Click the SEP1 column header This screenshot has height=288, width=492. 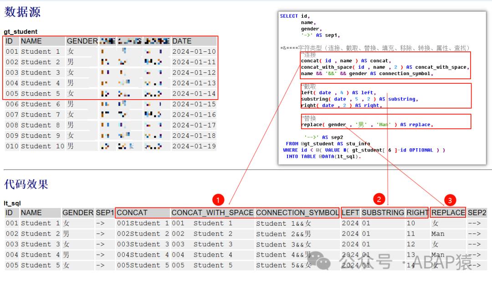tap(105, 213)
